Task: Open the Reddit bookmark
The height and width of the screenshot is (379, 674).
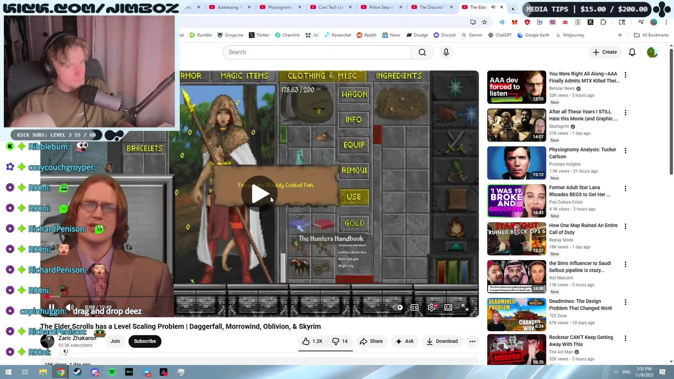Action: click(366, 35)
